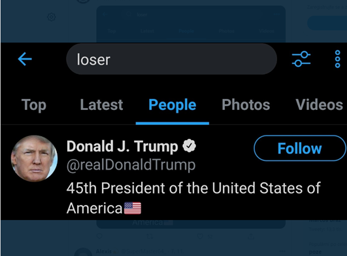347x256 pixels.
Task: Click the American flag emoji in bio
Action: pos(133,208)
